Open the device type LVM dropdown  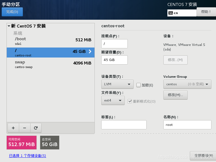(x=117, y=84)
